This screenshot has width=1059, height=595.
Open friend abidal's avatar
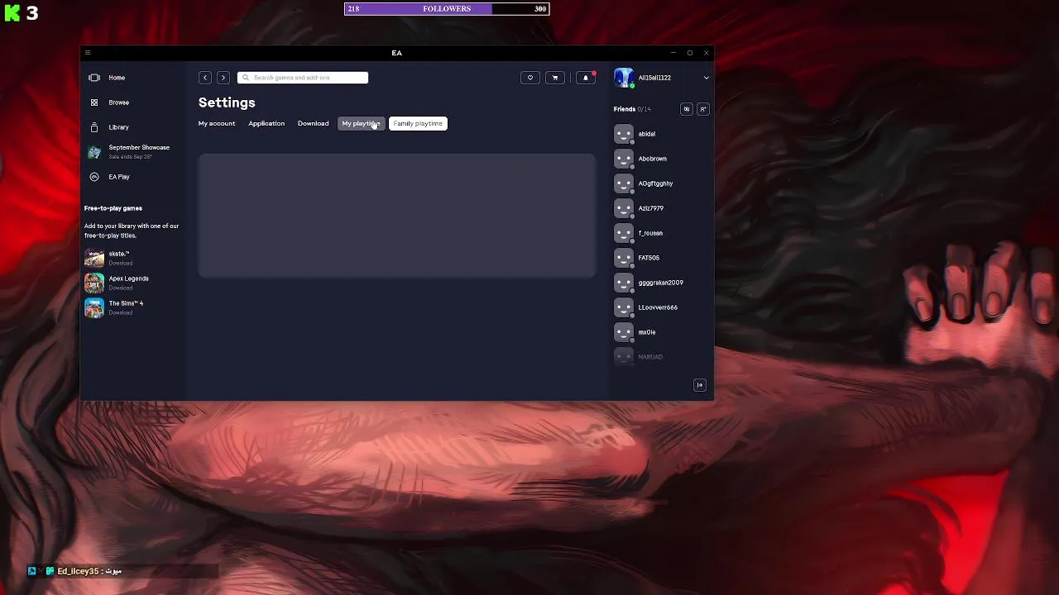pyautogui.click(x=624, y=134)
